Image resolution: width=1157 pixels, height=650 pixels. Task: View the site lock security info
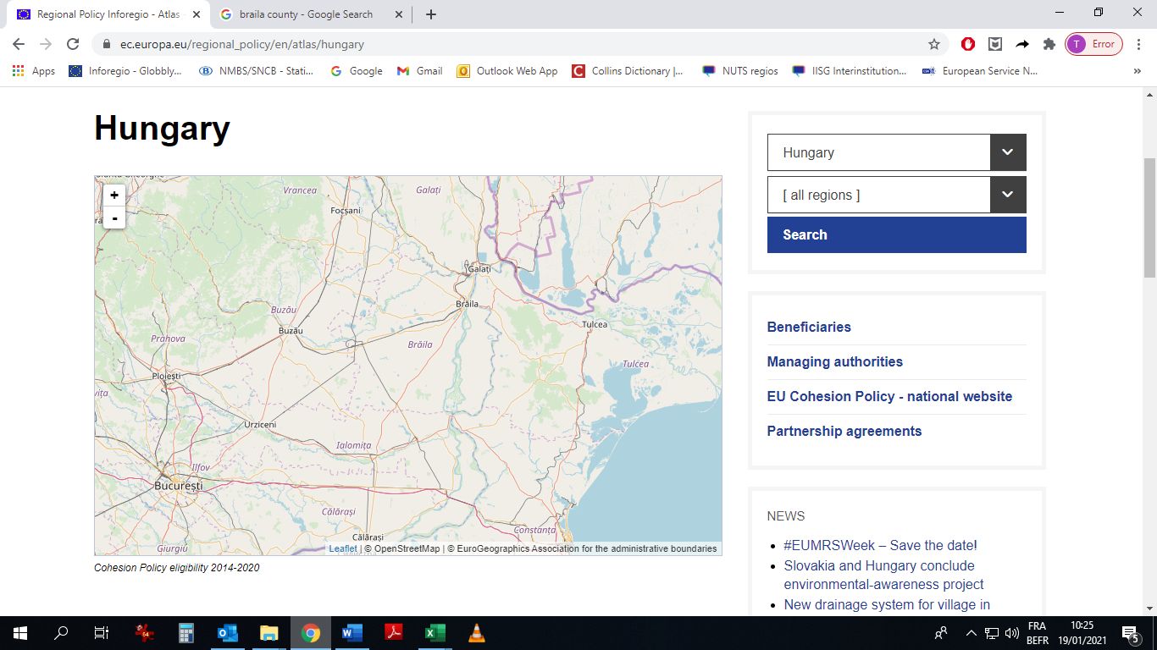click(x=107, y=44)
